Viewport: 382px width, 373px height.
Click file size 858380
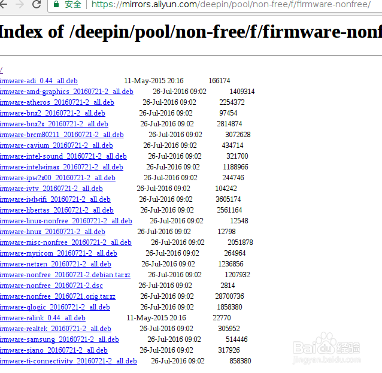click(x=240, y=361)
